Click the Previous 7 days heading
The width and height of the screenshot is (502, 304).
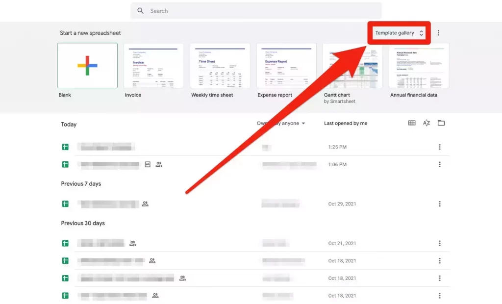coord(81,184)
